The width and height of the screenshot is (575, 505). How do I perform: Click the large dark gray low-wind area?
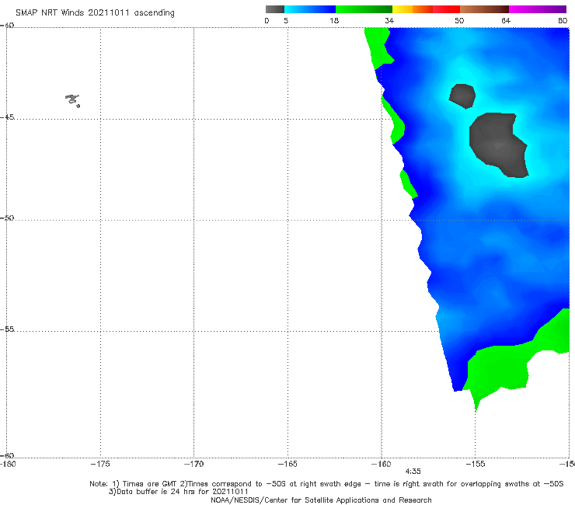point(498,145)
